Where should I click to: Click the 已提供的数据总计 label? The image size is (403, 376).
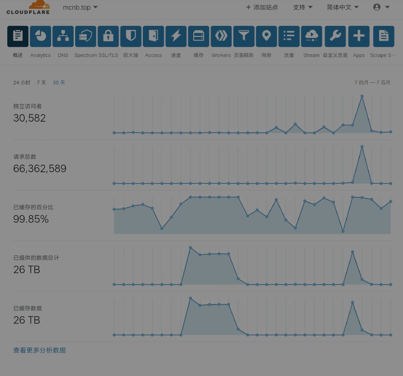[x=36, y=258]
